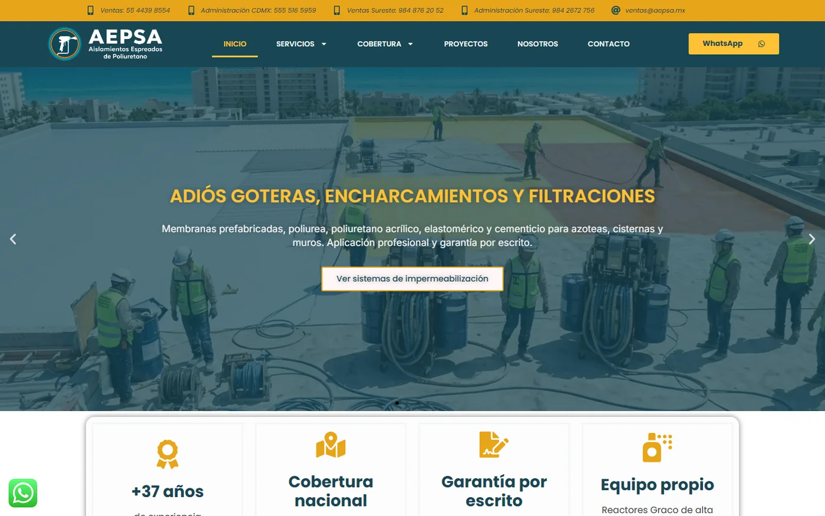Image resolution: width=825 pixels, height=516 pixels.
Task: Call Ventas: 55 4439 8554 link
Action: (x=135, y=10)
